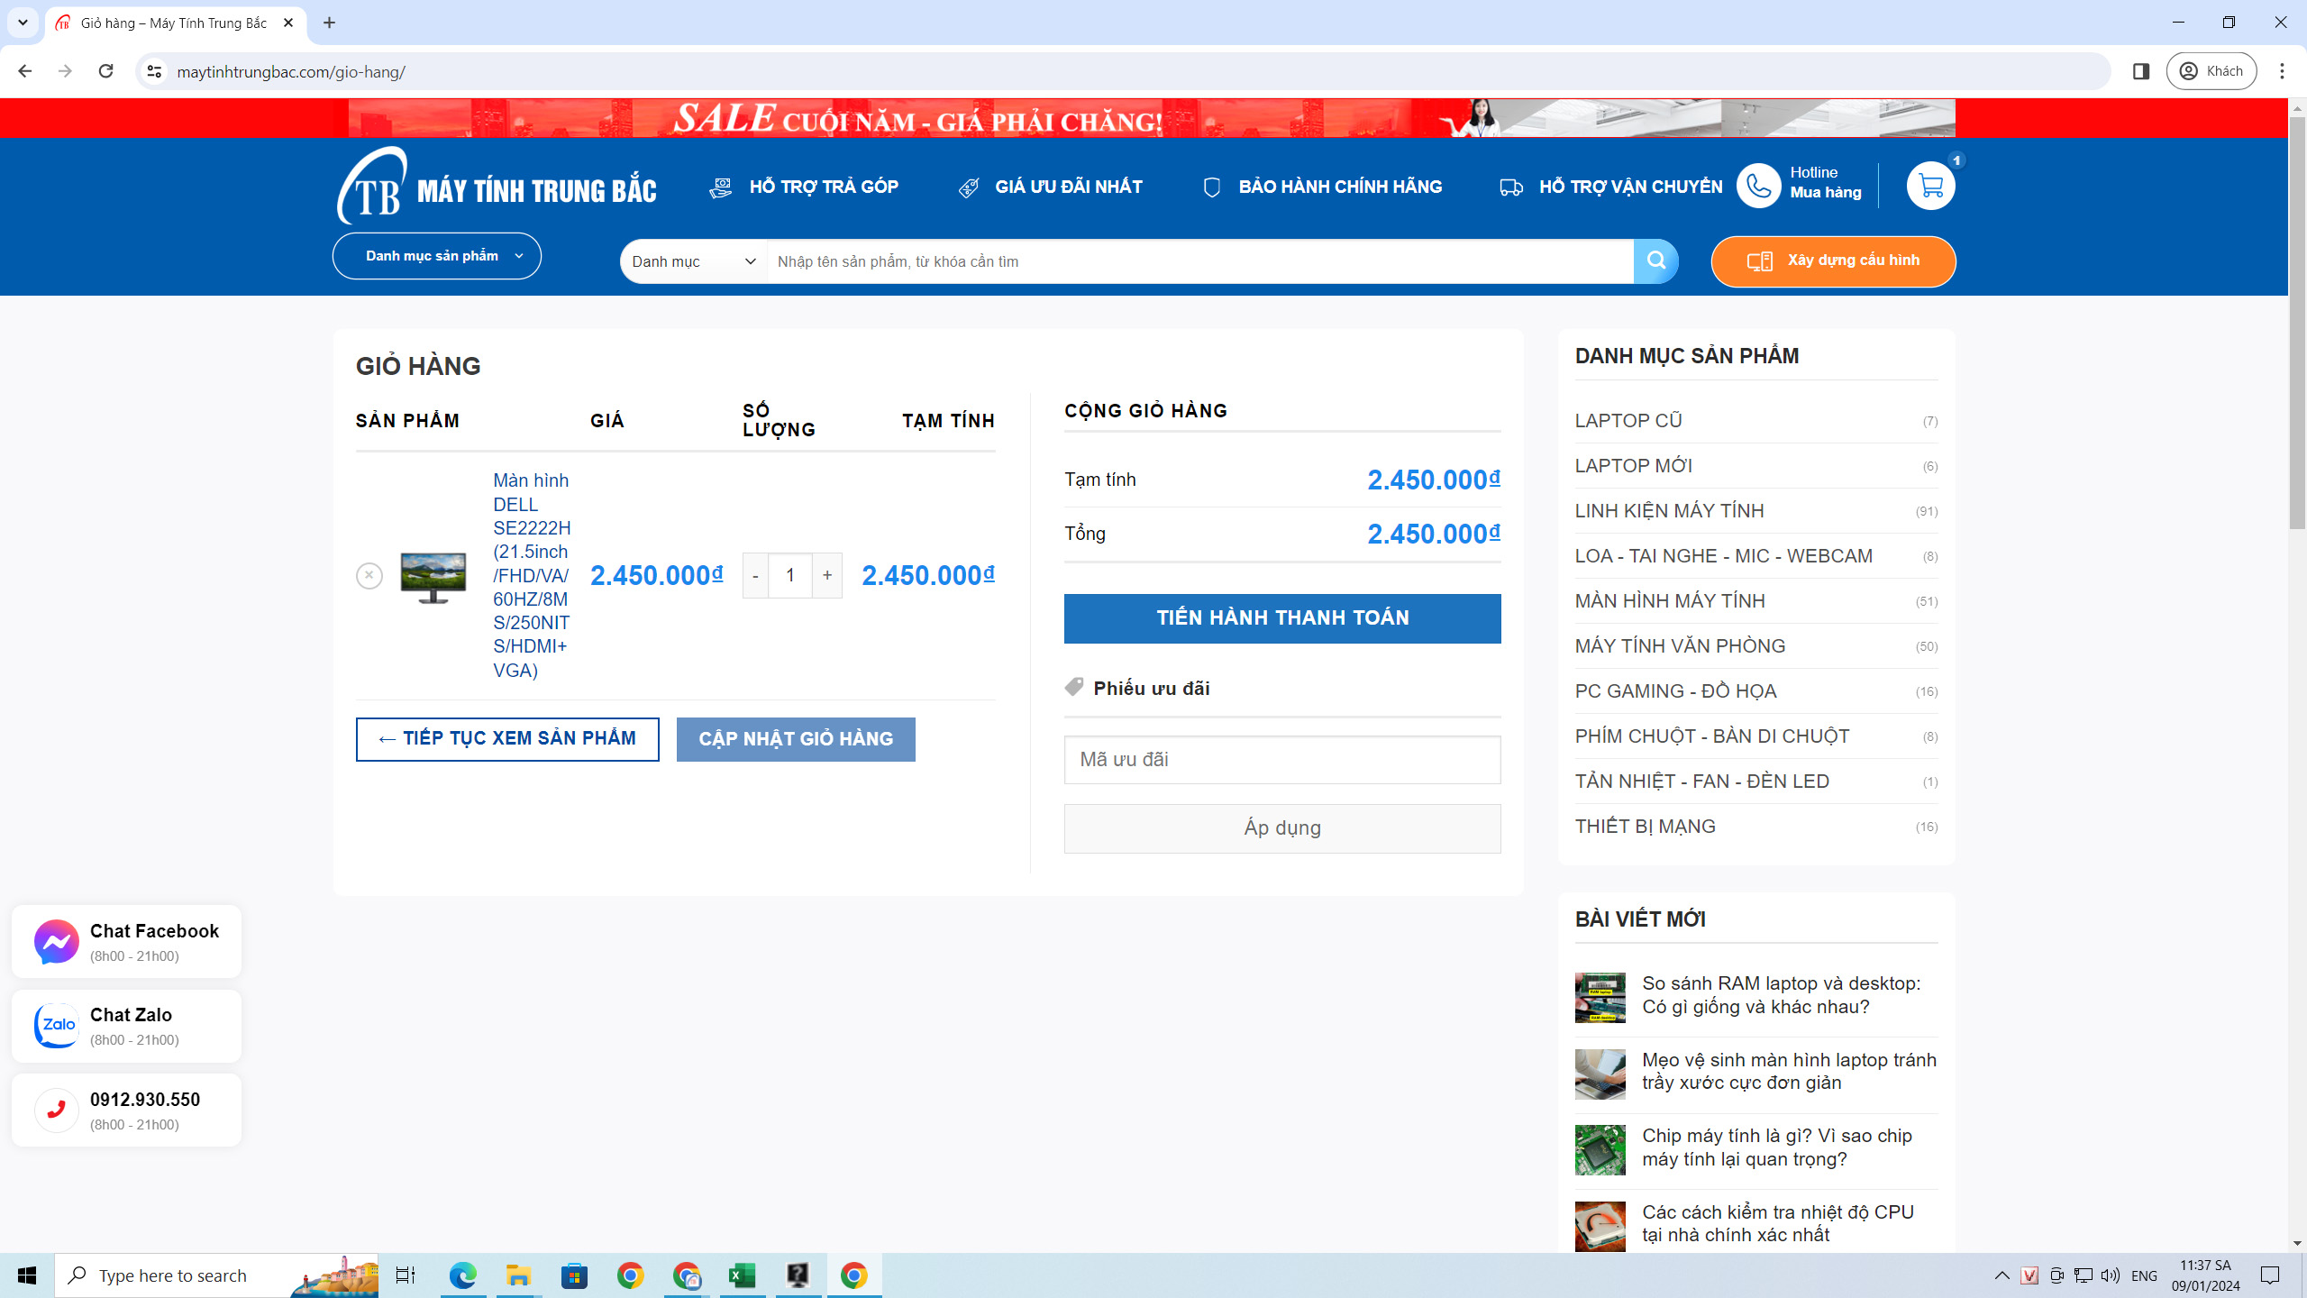Open the Danh mục search category select
Viewport: 2307px width, 1298px height.
click(693, 261)
